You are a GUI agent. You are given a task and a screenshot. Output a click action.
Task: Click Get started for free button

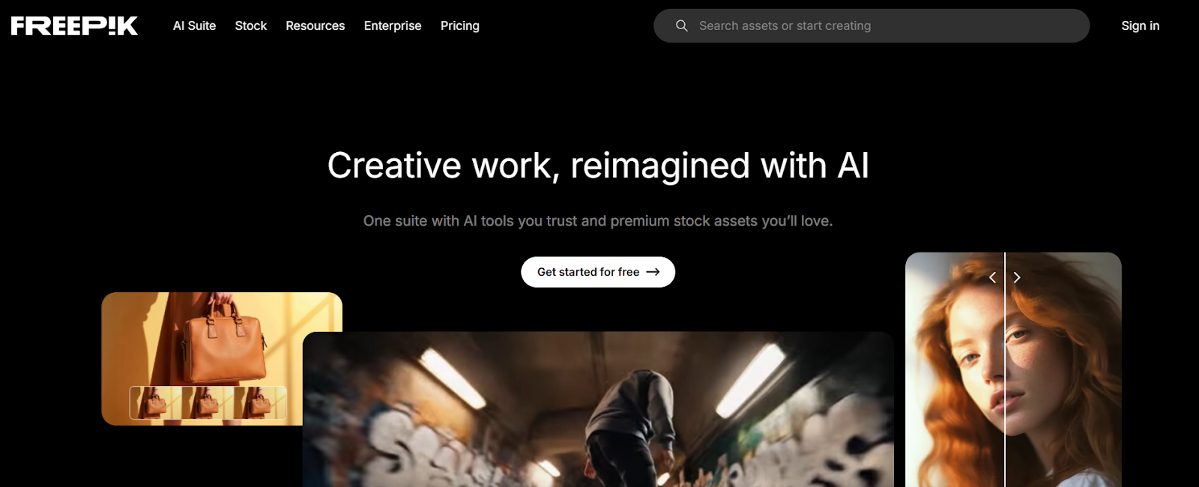pyautogui.click(x=598, y=272)
